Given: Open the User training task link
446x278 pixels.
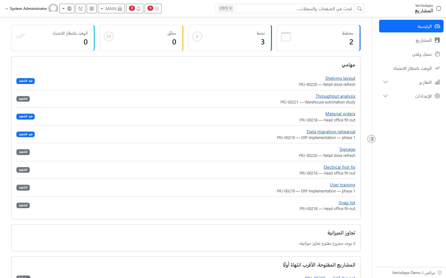Looking at the screenshot, I should click(343, 185).
